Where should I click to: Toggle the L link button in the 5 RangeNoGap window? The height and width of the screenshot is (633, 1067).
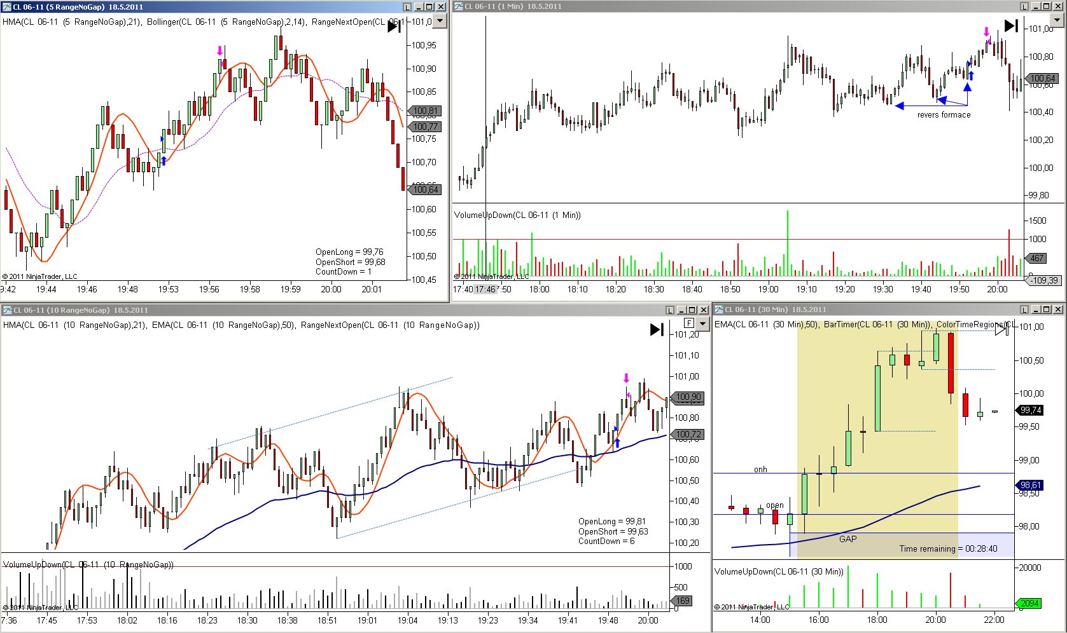click(x=407, y=7)
